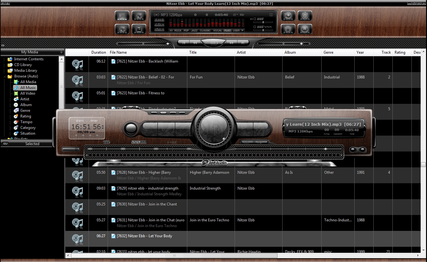Sort the list by Duration column

[x=98, y=52]
